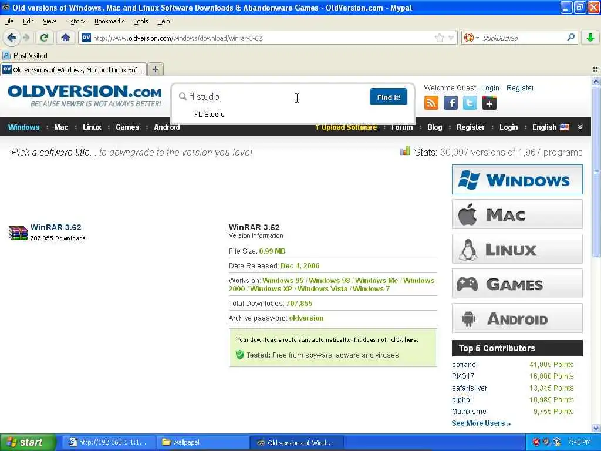
Task: Select Games in the black navigation bar
Action: (127, 127)
